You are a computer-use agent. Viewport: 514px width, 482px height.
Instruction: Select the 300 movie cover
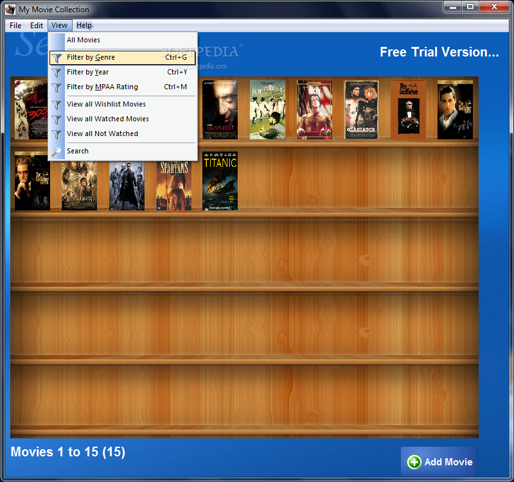tap(31, 110)
